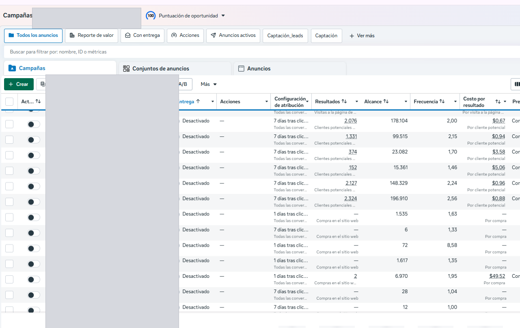Click the $5,06 cost per result value
The image size is (520, 328).
[498, 167]
